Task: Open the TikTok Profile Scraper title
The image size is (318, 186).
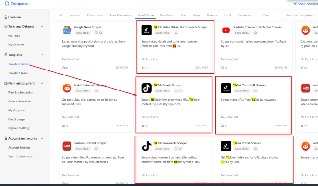Action: click(x=247, y=143)
